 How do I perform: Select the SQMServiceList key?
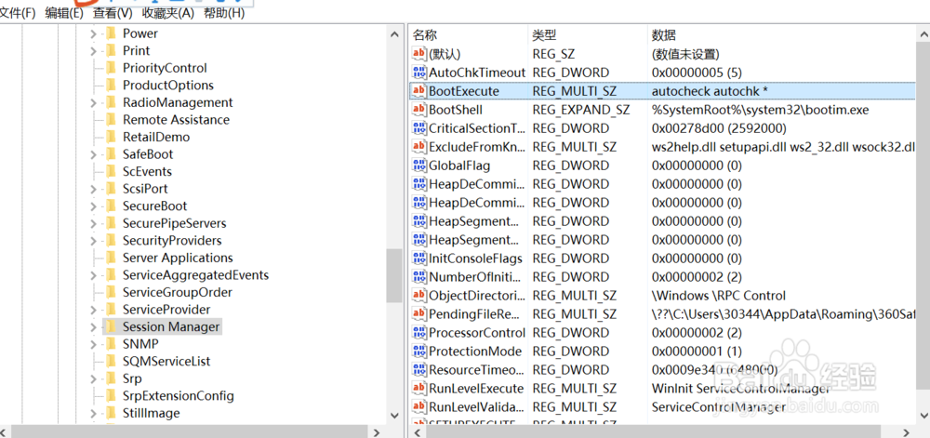[166, 361]
